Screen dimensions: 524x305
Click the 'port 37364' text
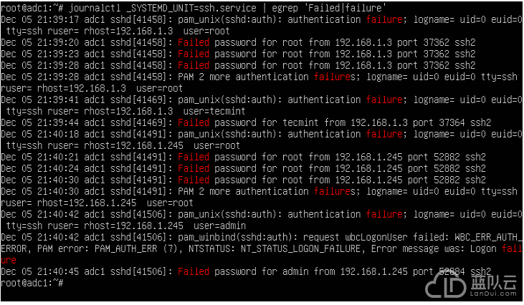(x=439, y=123)
